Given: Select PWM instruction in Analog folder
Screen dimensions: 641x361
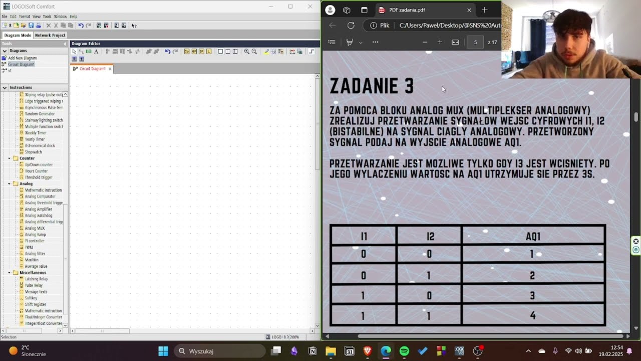Looking at the screenshot, I should [29, 247].
